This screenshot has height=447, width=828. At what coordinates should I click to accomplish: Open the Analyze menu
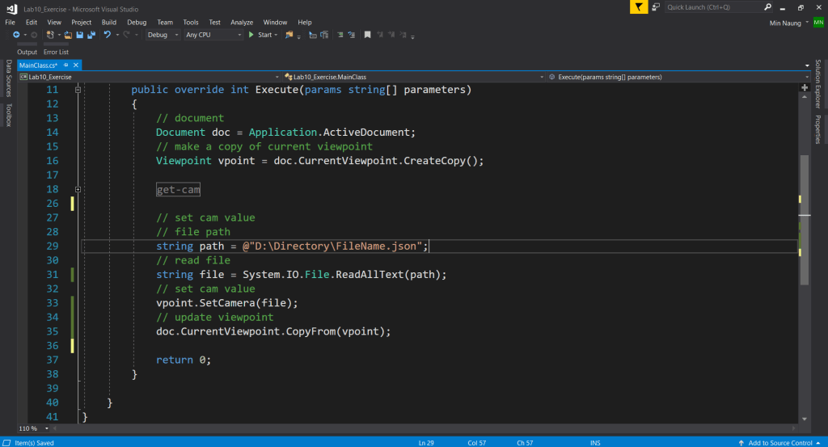coord(242,22)
